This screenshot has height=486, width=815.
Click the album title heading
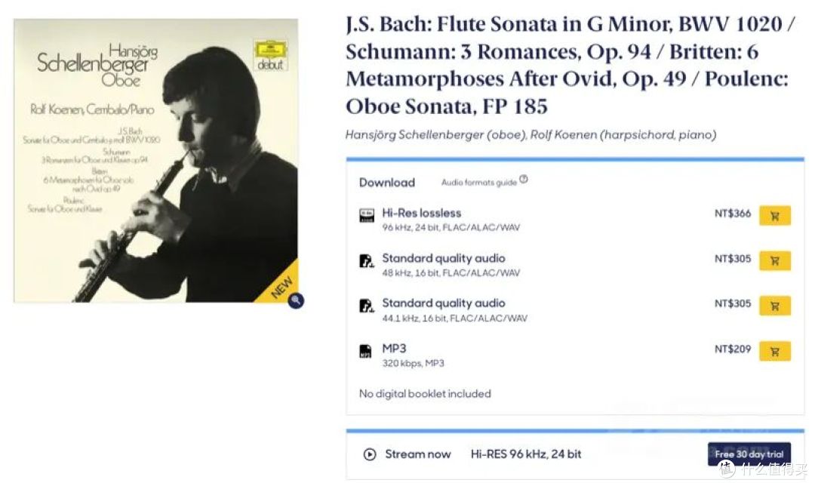click(570, 65)
